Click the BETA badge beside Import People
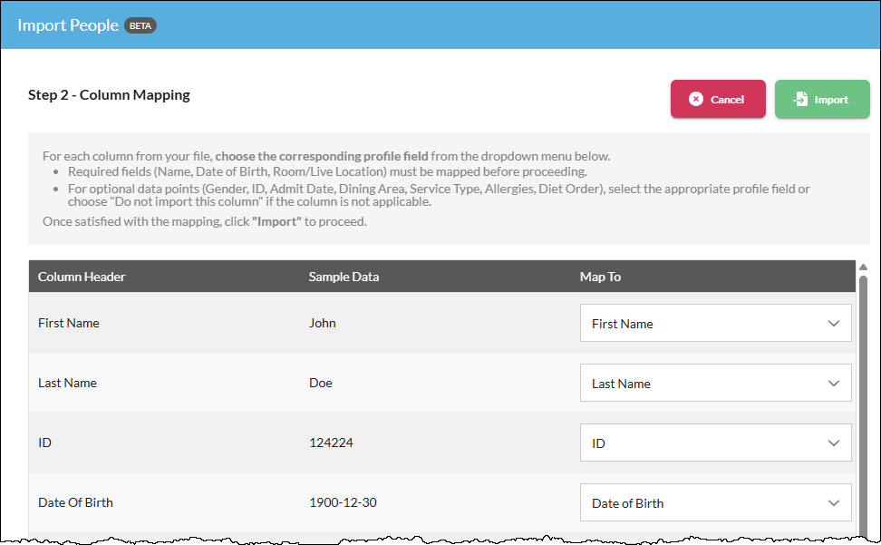This screenshot has width=881, height=545. pos(140,26)
